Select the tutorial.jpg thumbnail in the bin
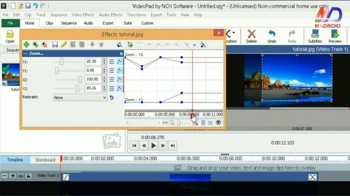 click(x=10, y=75)
